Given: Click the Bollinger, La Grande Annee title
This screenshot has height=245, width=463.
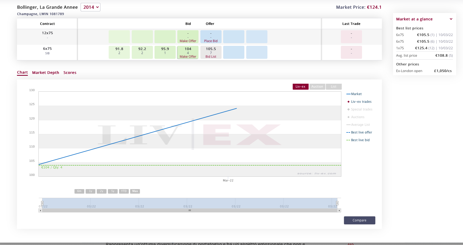Looking at the screenshot, I should (x=47, y=7).
